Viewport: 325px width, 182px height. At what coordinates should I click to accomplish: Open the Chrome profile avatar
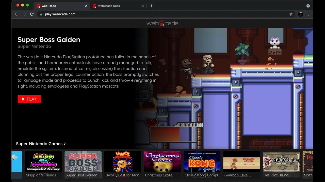tap(300, 14)
